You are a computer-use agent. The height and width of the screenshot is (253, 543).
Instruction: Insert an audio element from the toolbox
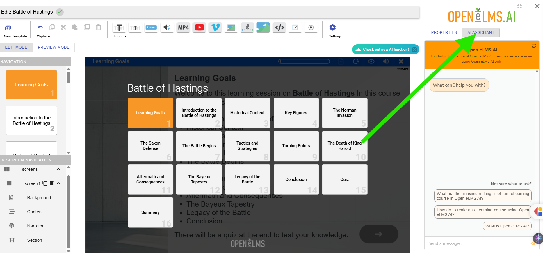(167, 28)
